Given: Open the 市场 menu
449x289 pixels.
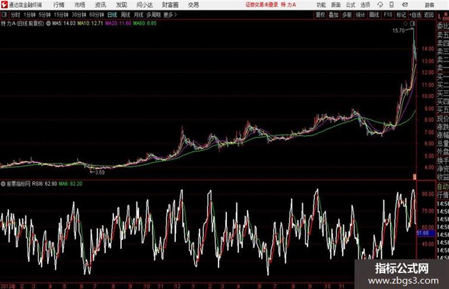Looking at the screenshot, I should pyautogui.click(x=80, y=5).
